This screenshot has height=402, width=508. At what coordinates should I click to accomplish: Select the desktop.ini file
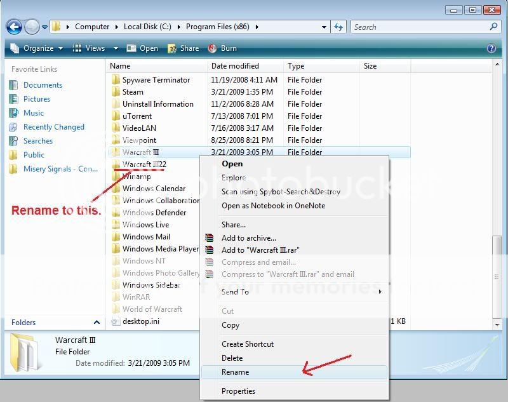click(x=141, y=321)
